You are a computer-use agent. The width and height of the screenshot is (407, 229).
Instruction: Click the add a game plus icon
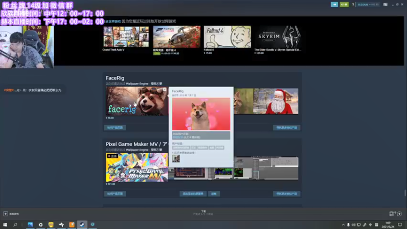[x=6, y=214]
